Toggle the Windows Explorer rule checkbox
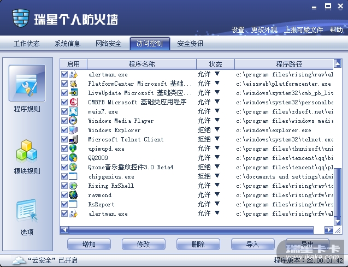Image resolution: width=348 pixels, height=267 pixels. click(64, 130)
